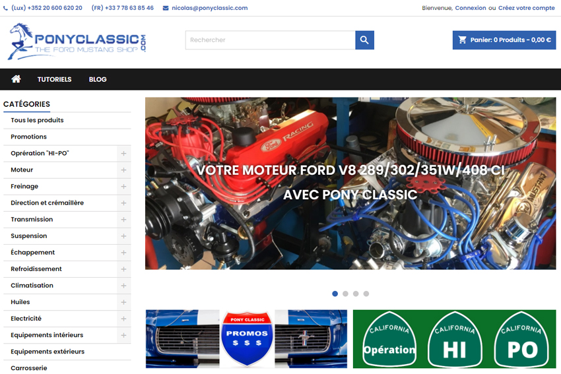This screenshot has width=561, height=374.
Task: Open Equipements intérieurs category link
Action: pos(47,335)
